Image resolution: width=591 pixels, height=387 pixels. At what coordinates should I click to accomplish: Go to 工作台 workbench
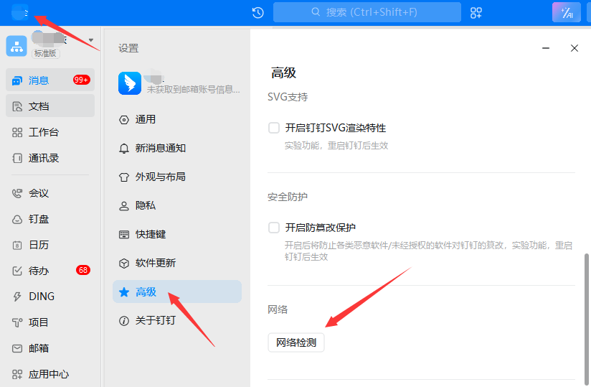coord(50,132)
